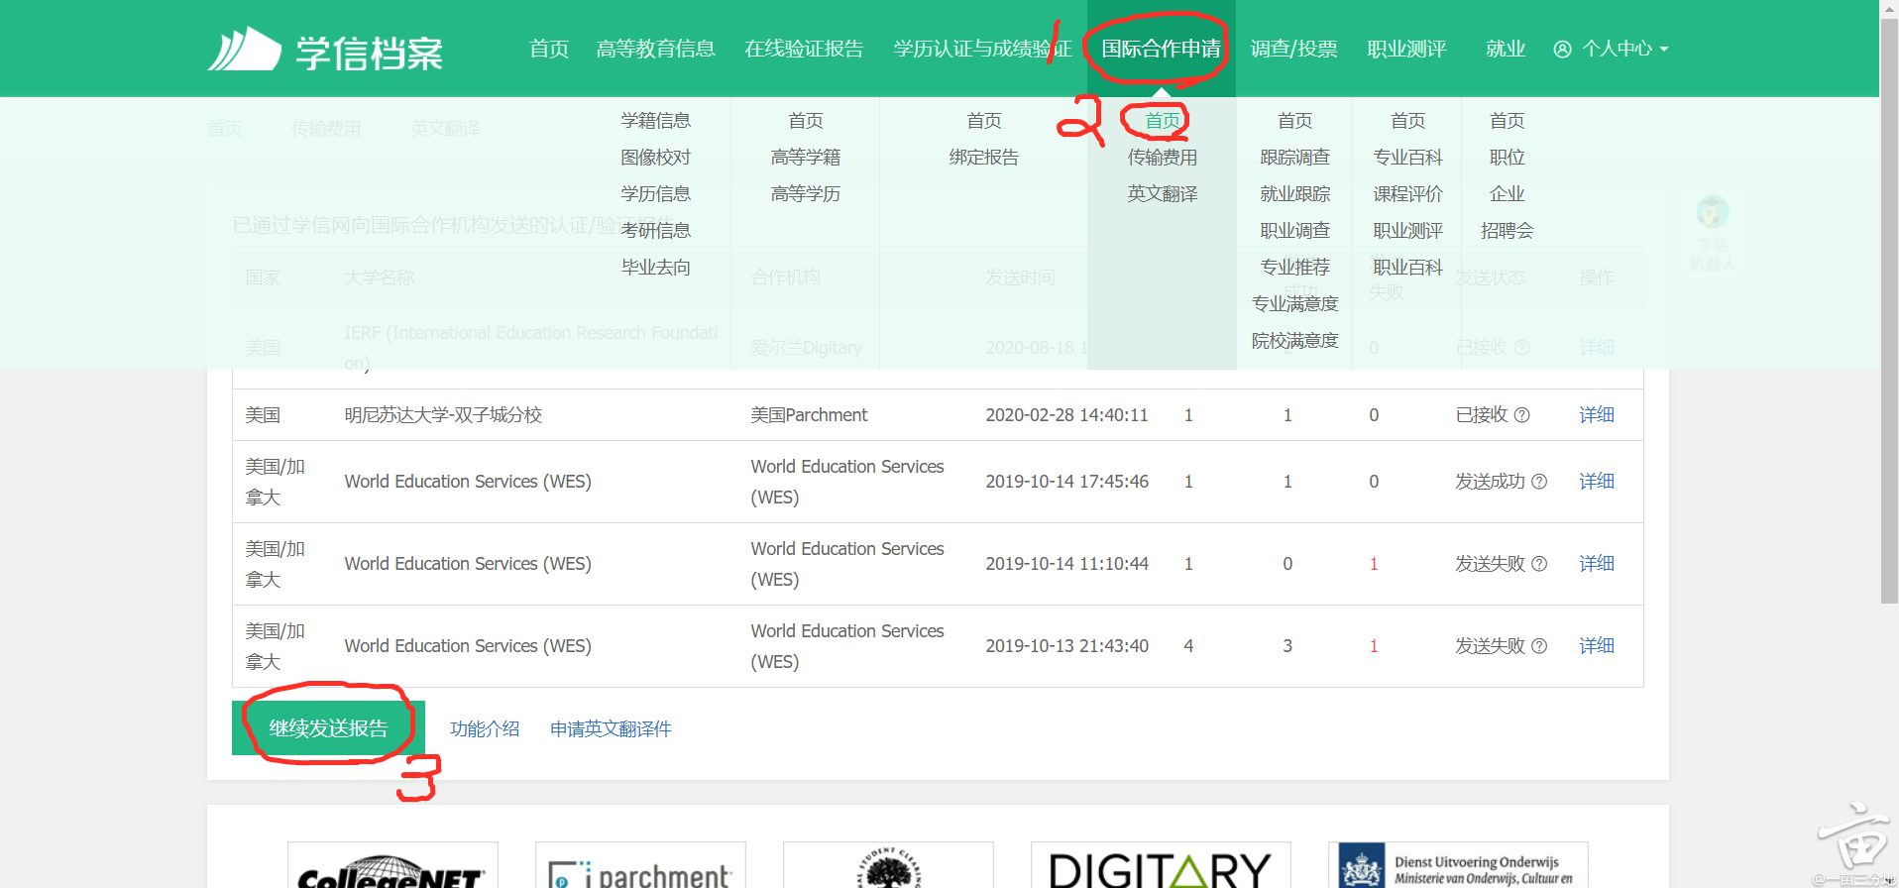The height and width of the screenshot is (888, 1899).
Task: Click the help icon beside 发送成功
Action: pos(1539,482)
